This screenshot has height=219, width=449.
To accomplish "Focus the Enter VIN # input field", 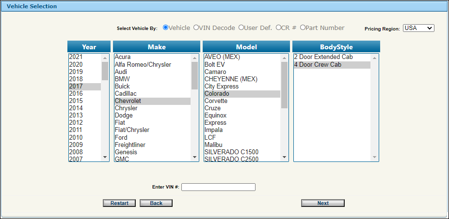I will pyautogui.click(x=218, y=187).
